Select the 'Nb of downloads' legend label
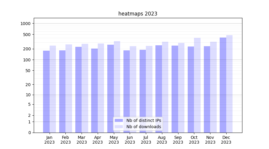269x149 pixels. (143, 127)
